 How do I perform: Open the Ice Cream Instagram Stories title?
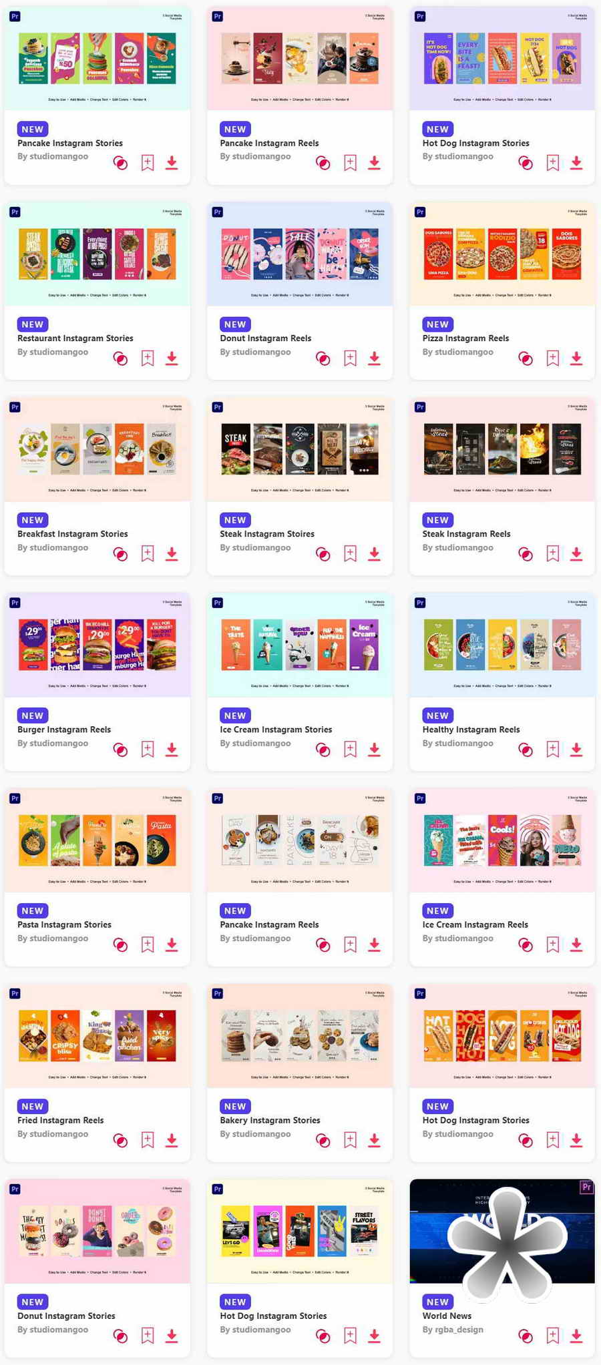pos(276,730)
